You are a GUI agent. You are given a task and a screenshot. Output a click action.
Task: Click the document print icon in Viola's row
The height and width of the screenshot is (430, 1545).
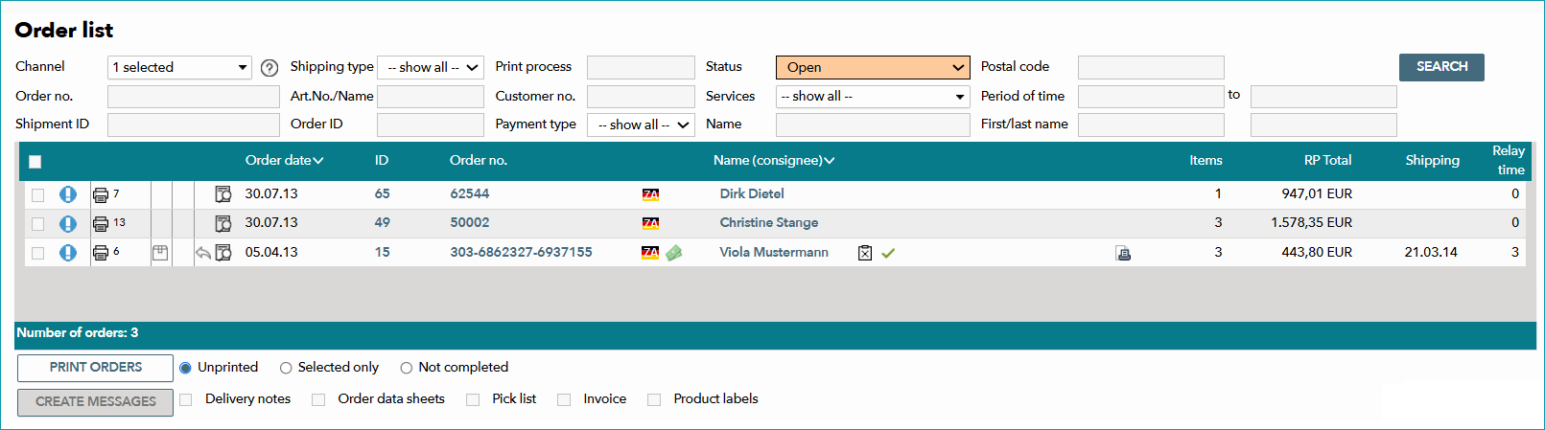[1123, 253]
